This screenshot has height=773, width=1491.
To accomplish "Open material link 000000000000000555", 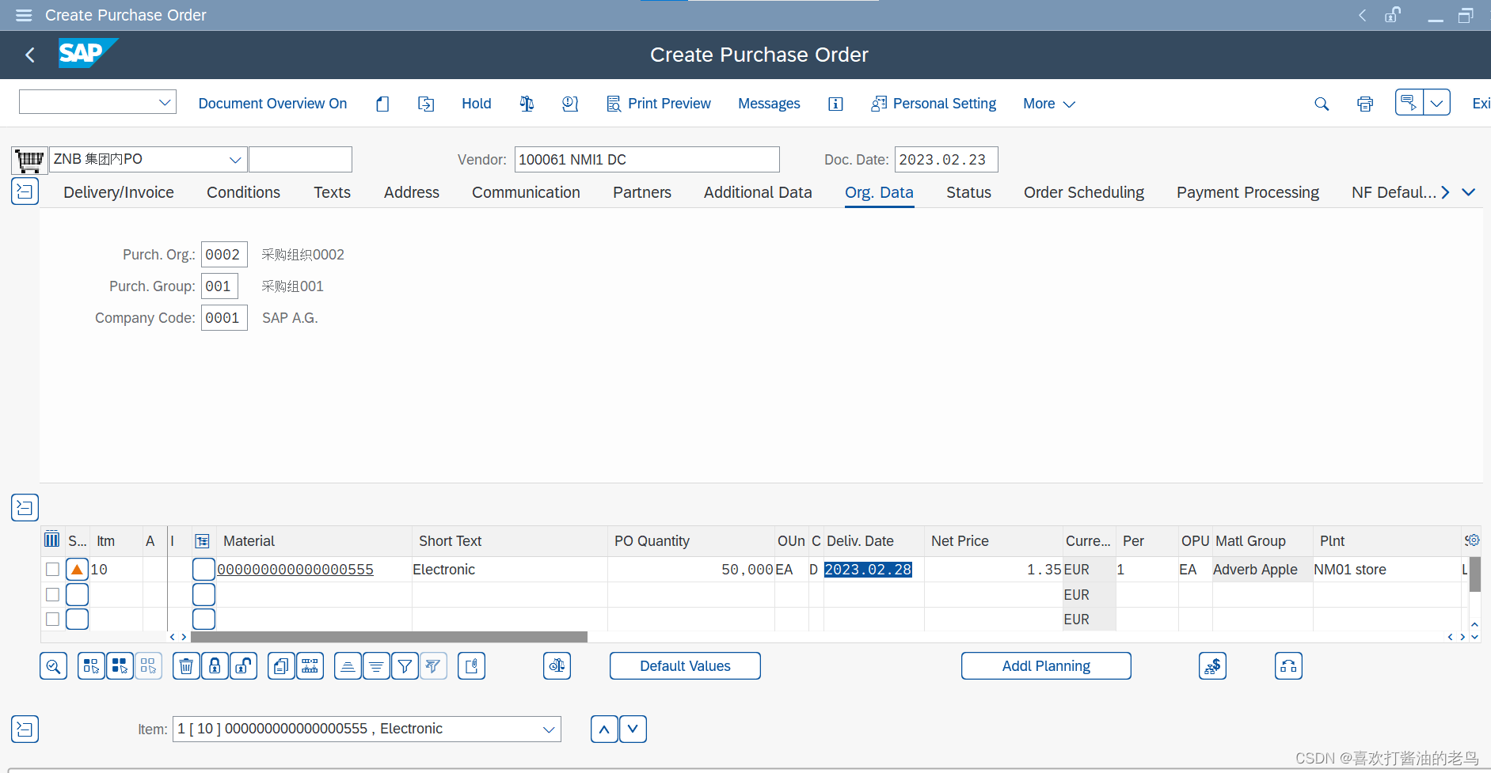I will [296, 569].
